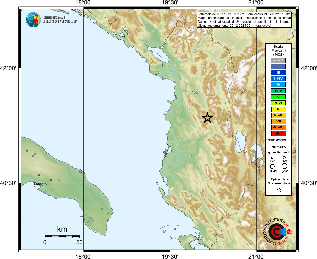Click the Scala Mercalli (MCS) title
Screen dimensions: 317x259
[x=278, y=51]
